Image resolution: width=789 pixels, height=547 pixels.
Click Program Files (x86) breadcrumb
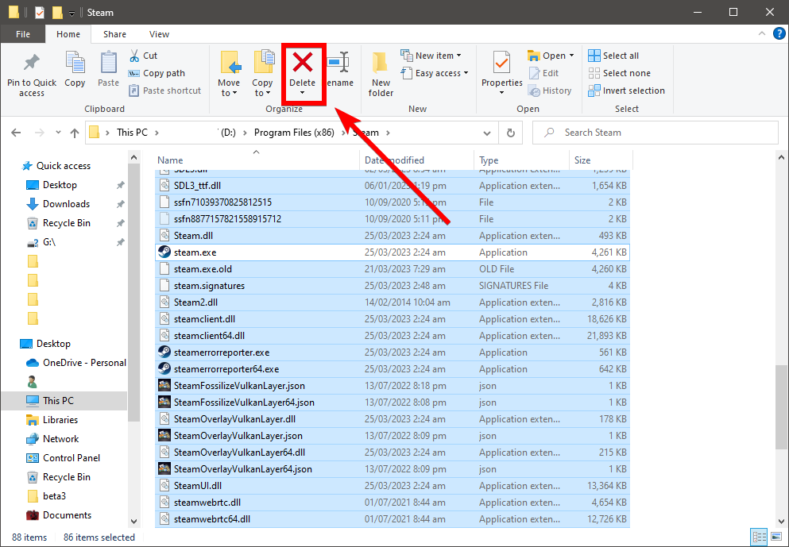coord(294,133)
